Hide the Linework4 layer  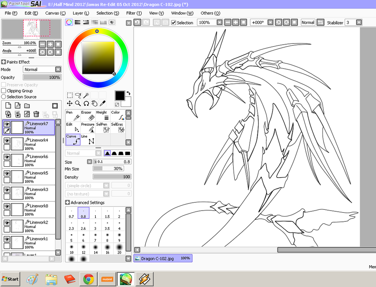coord(7,141)
